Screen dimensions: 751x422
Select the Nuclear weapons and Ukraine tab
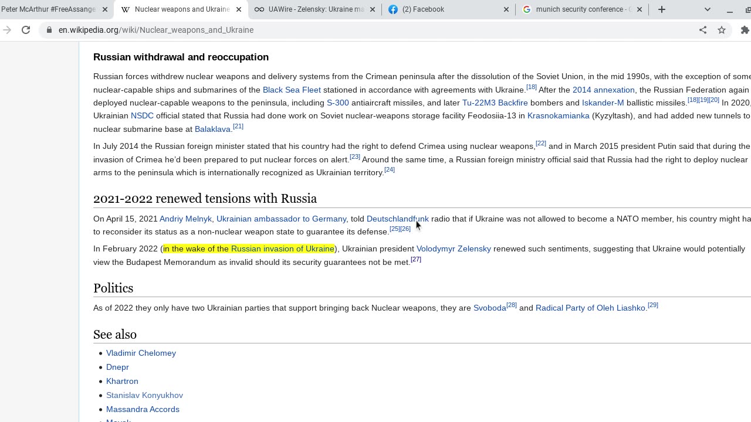click(181, 9)
